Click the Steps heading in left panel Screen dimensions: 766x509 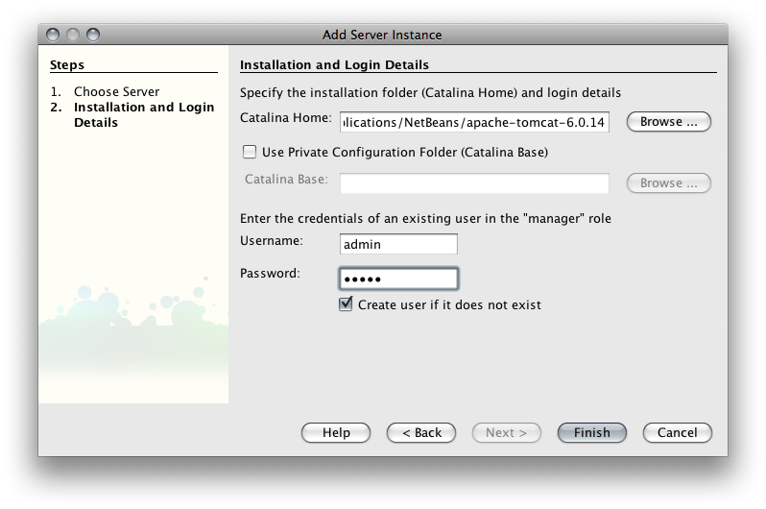pos(67,64)
